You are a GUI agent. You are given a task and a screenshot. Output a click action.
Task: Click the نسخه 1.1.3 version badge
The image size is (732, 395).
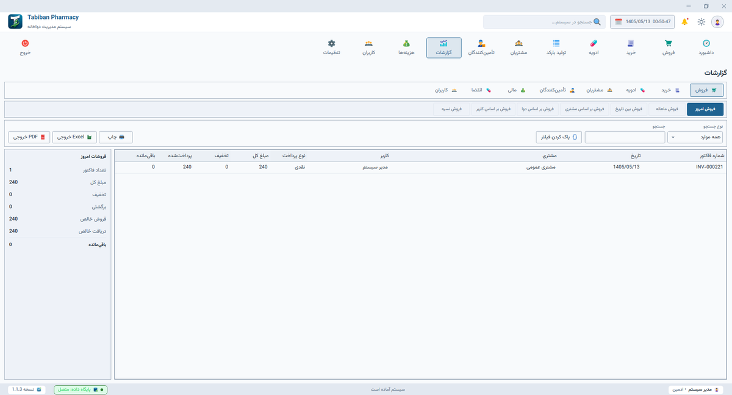point(26,389)
